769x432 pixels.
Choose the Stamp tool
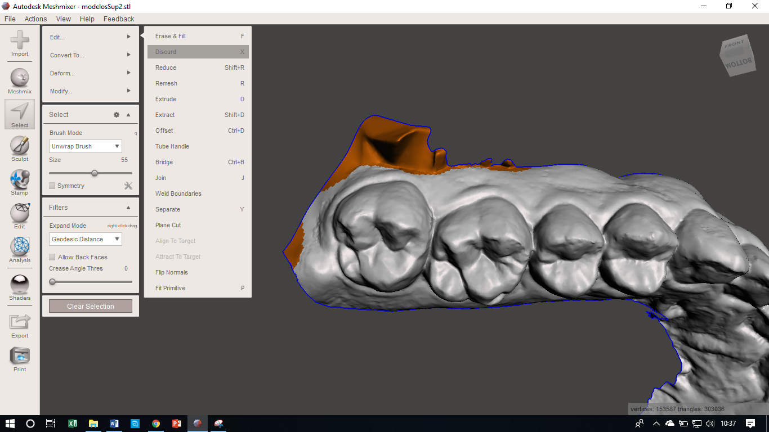(20, 183)
